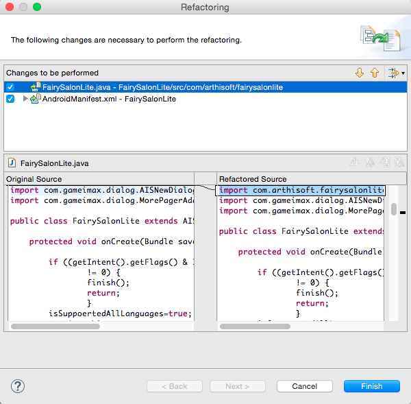Click the refactoring wizard banner icon
Screen dimensions: 411x404
tap(380, 38)
